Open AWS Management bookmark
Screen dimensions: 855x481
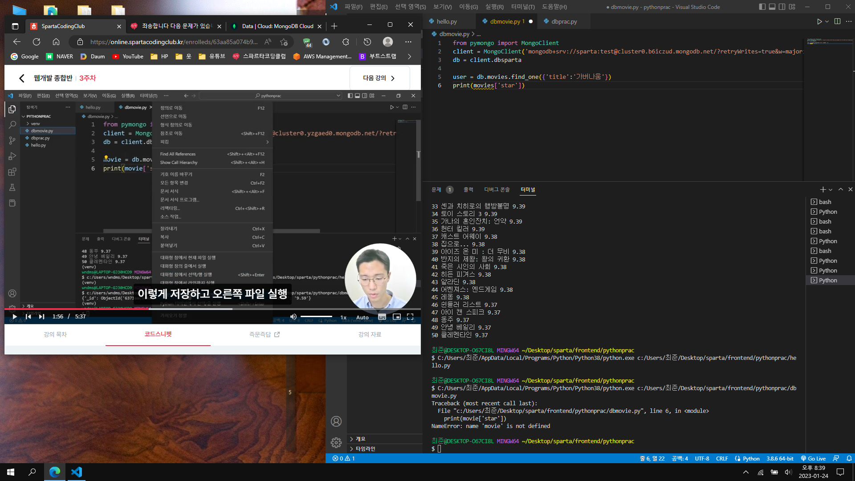[x=322, y=57]
